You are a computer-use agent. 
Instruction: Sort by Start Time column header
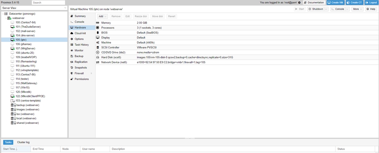[x=16, y=149]
